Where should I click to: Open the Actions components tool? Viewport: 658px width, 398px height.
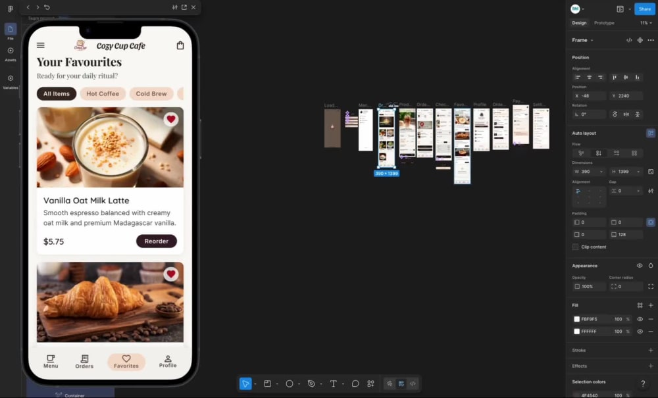tap(370, 384)
